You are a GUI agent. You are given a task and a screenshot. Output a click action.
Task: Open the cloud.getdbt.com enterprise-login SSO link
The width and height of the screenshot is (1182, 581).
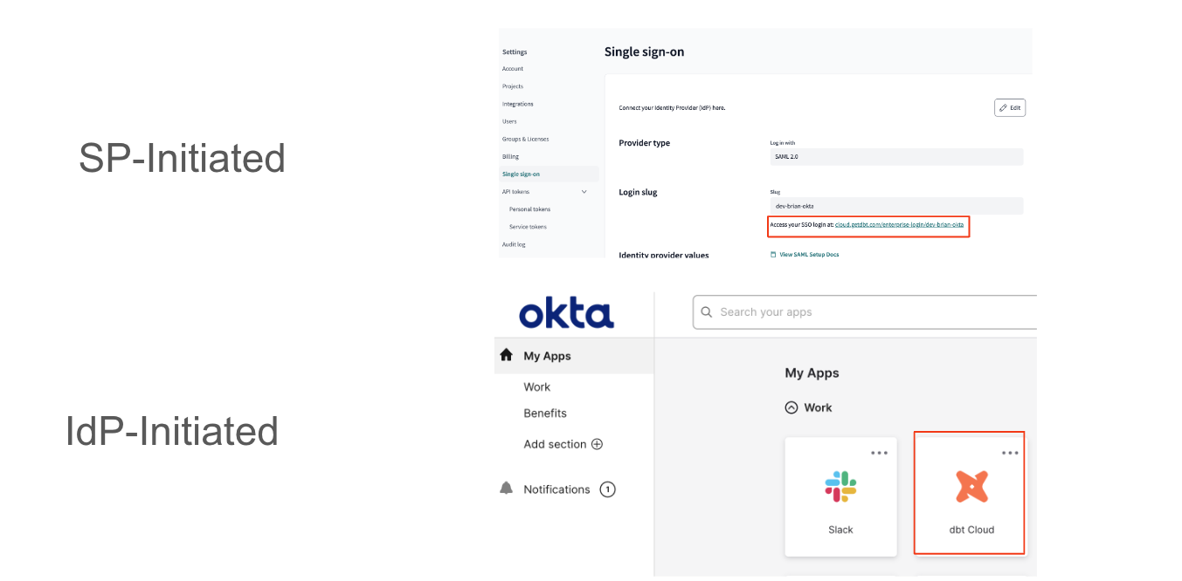(x=898, y=224)
